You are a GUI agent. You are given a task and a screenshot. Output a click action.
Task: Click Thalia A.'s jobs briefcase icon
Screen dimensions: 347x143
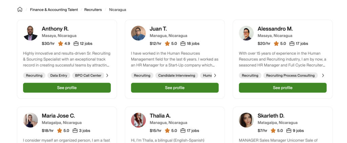(183, 131)
